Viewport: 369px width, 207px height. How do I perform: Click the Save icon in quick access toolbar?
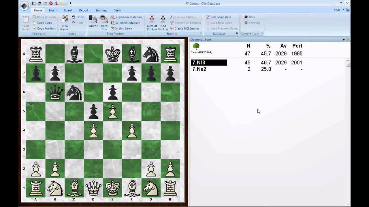(34, 3)
